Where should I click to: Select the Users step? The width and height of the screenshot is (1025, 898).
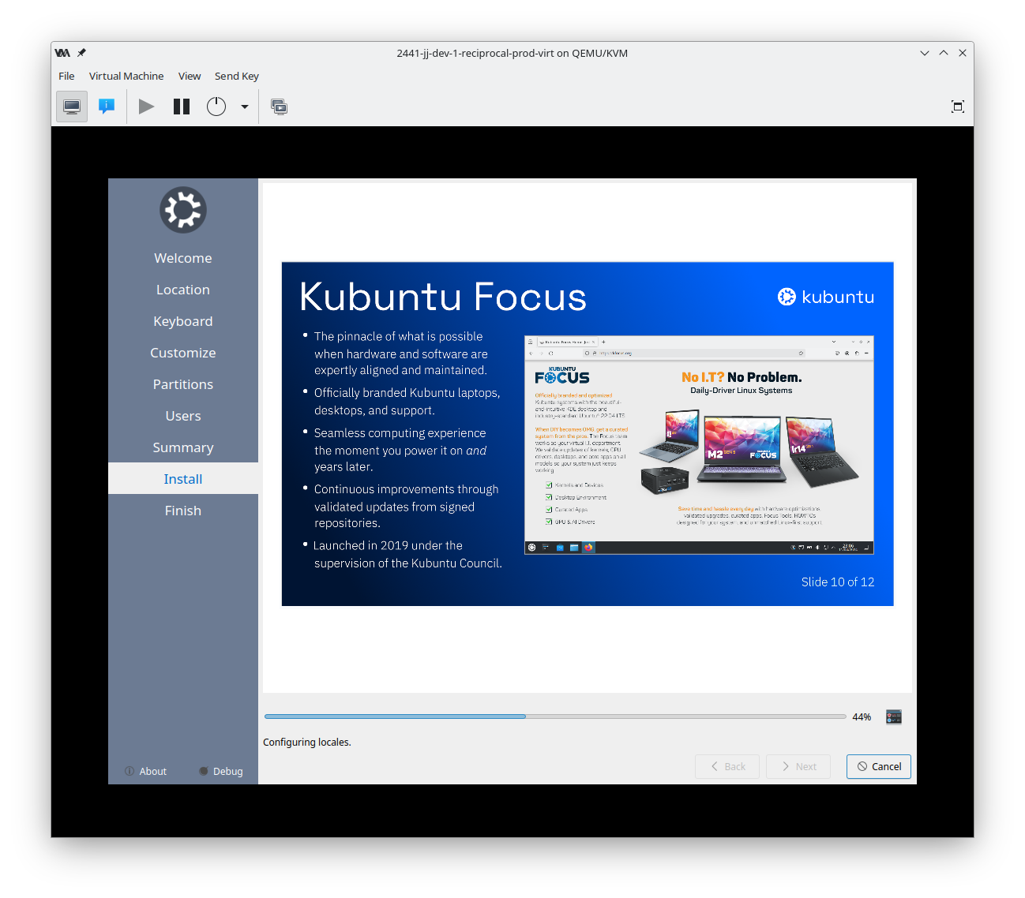tap(183, 416)
